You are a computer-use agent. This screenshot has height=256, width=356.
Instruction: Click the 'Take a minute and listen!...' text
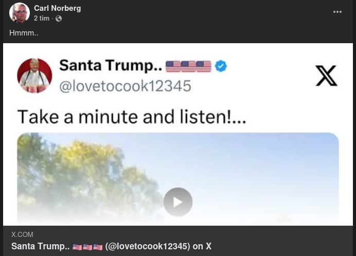coord(132,117)
